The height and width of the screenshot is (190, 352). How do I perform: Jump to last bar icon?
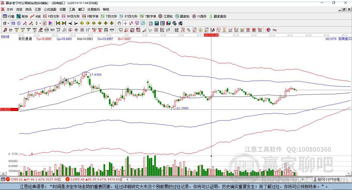pyautogui.click(x=64, y=23)
